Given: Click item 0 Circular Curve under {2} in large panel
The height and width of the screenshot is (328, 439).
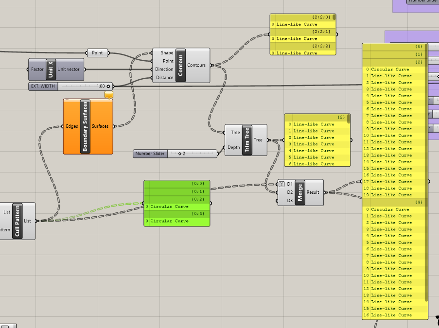Looking at the screenshot, I should tap(394, 69).
